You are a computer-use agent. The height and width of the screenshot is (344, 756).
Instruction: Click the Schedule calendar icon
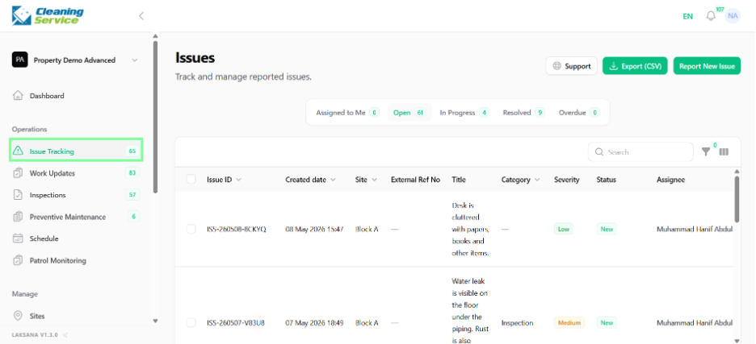click(x=18, y=238)
